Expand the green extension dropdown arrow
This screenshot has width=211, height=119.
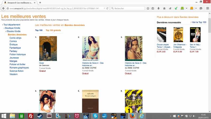tap(186, 8)
